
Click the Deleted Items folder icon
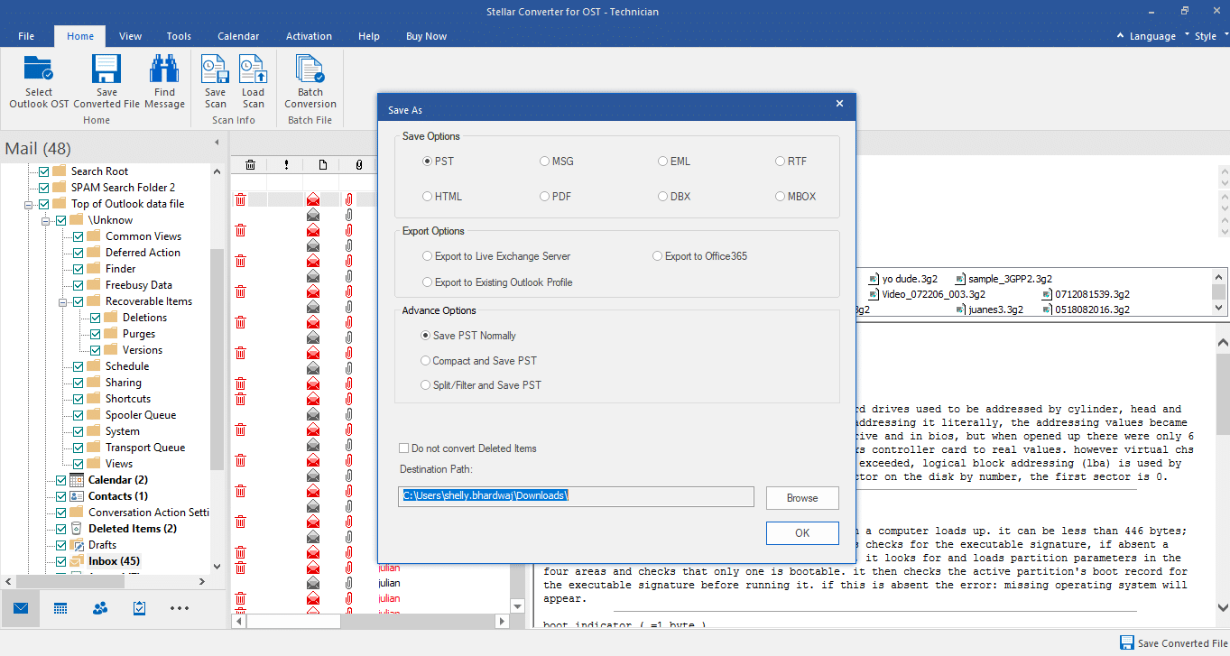click(x=78, y=529)
